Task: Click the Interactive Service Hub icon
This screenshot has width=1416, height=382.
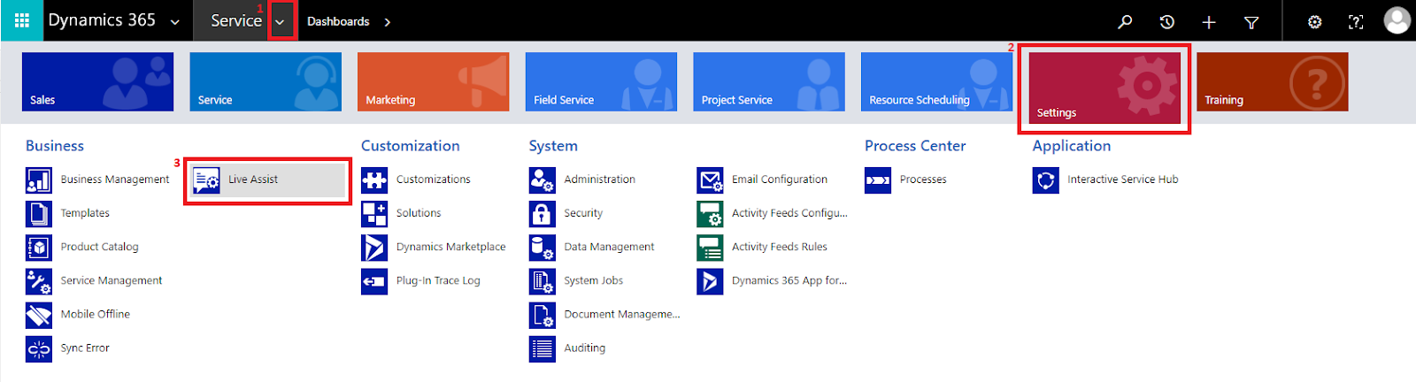Action: 1046,180
